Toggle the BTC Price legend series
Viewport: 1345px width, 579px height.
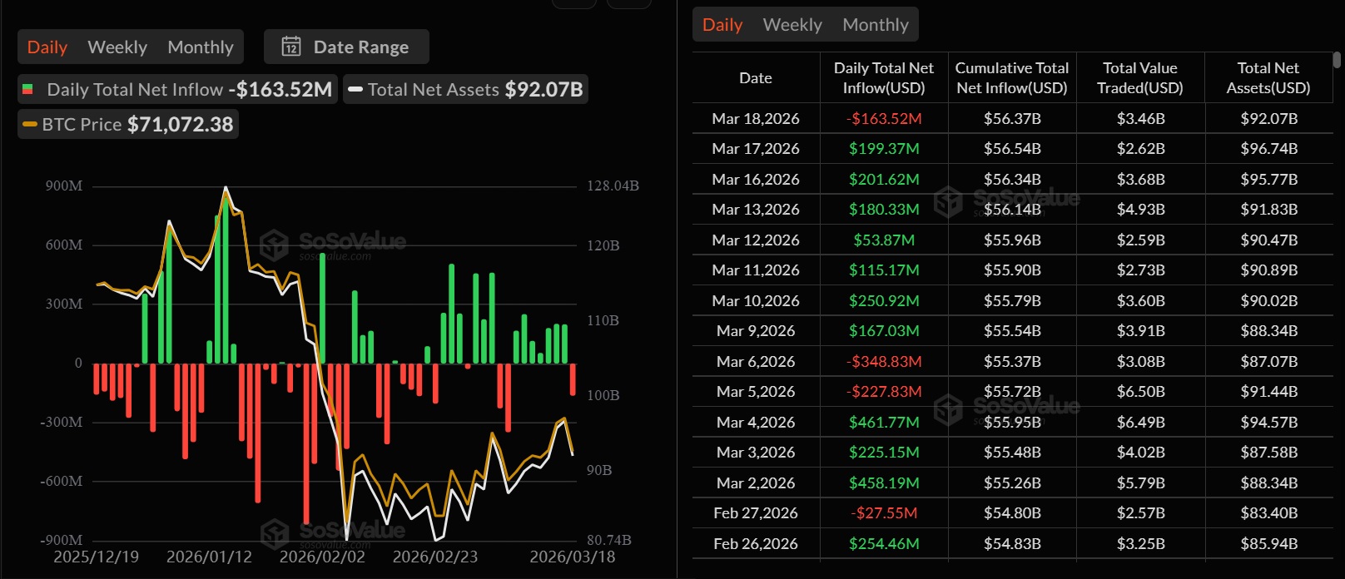[x=128, y=124]
